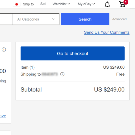Click the red cart count badge
This screenshot has height=135, width=135.
[126, 2]
